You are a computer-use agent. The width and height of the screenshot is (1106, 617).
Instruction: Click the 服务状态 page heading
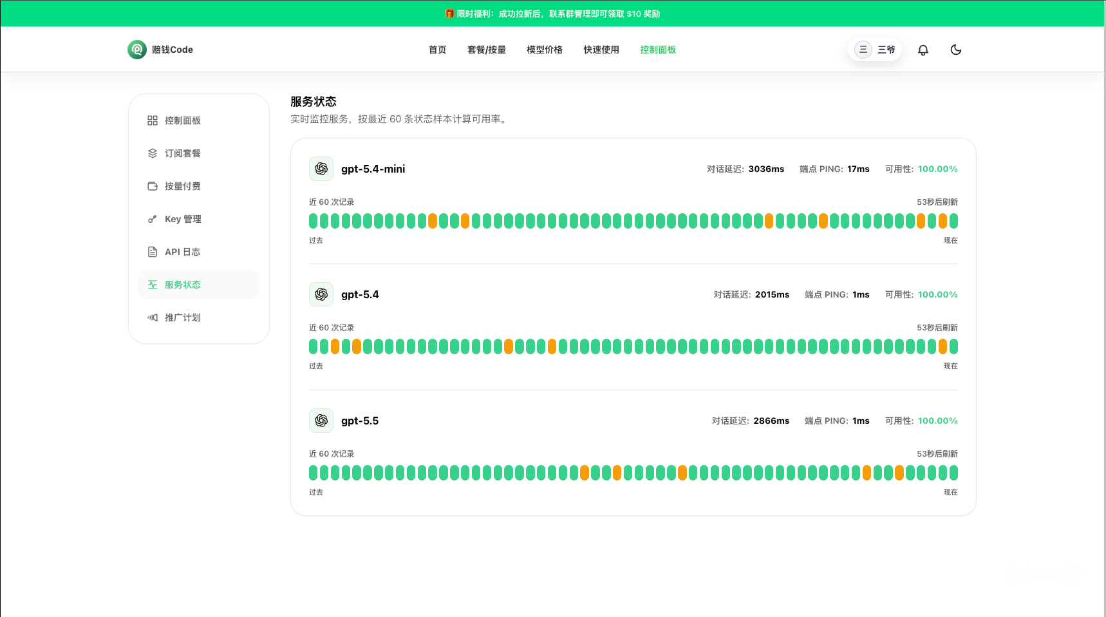[314, 101]
